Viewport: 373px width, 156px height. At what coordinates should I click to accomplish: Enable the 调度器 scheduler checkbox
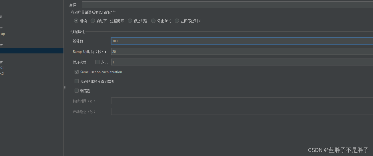77,91
